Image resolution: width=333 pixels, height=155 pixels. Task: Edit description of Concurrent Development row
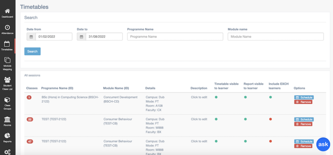click(199, 97)
